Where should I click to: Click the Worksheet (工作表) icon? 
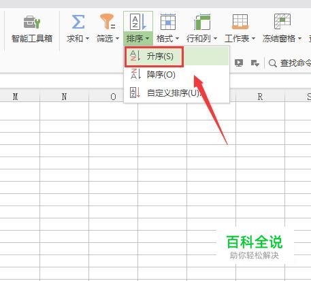coord(240,22)
